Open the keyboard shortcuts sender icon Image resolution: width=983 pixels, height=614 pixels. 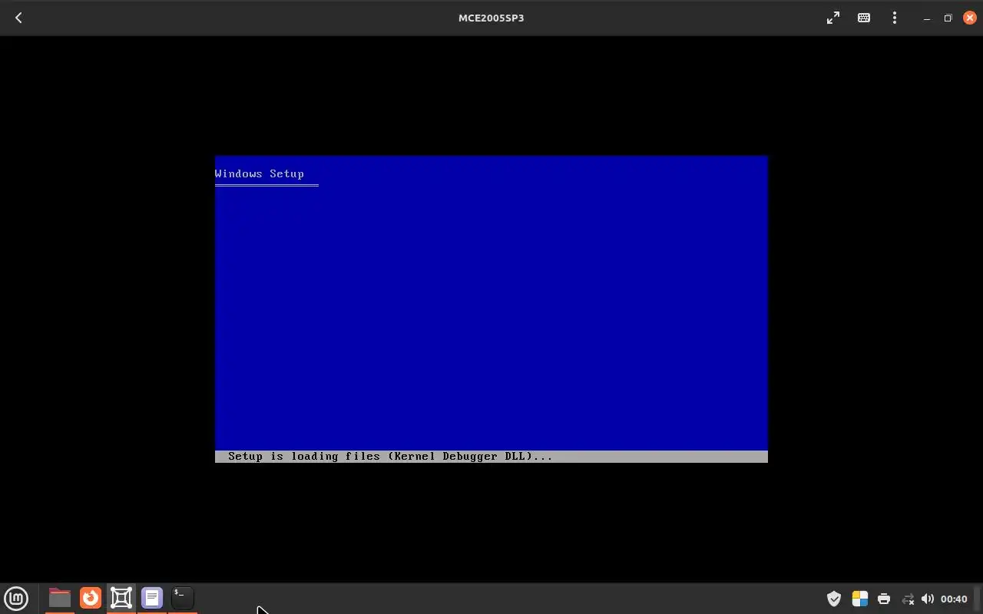pos(864,18)
